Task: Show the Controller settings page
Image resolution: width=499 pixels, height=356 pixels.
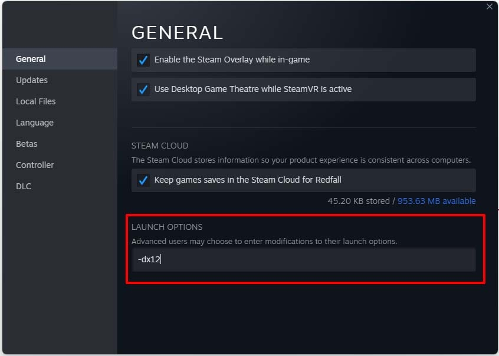Action: click(35, 165)
